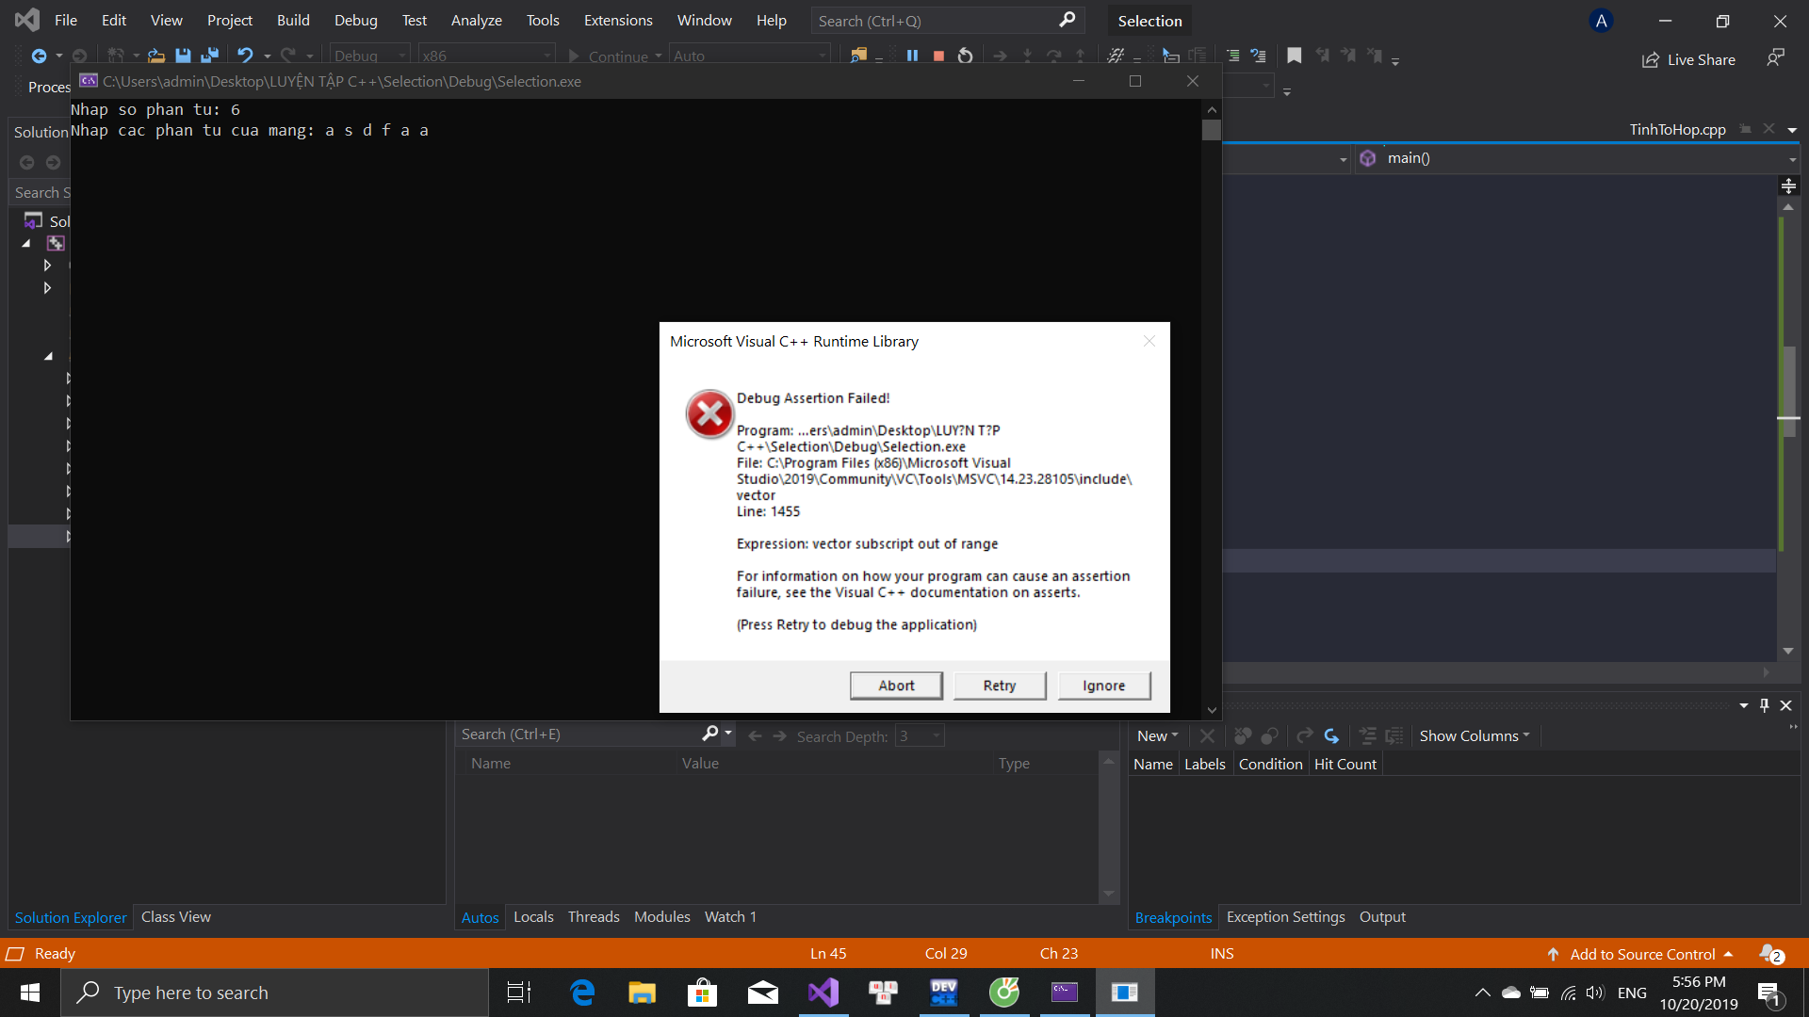Pin the Breakpoints panel with pushpin toggle

pos(1765,705)
